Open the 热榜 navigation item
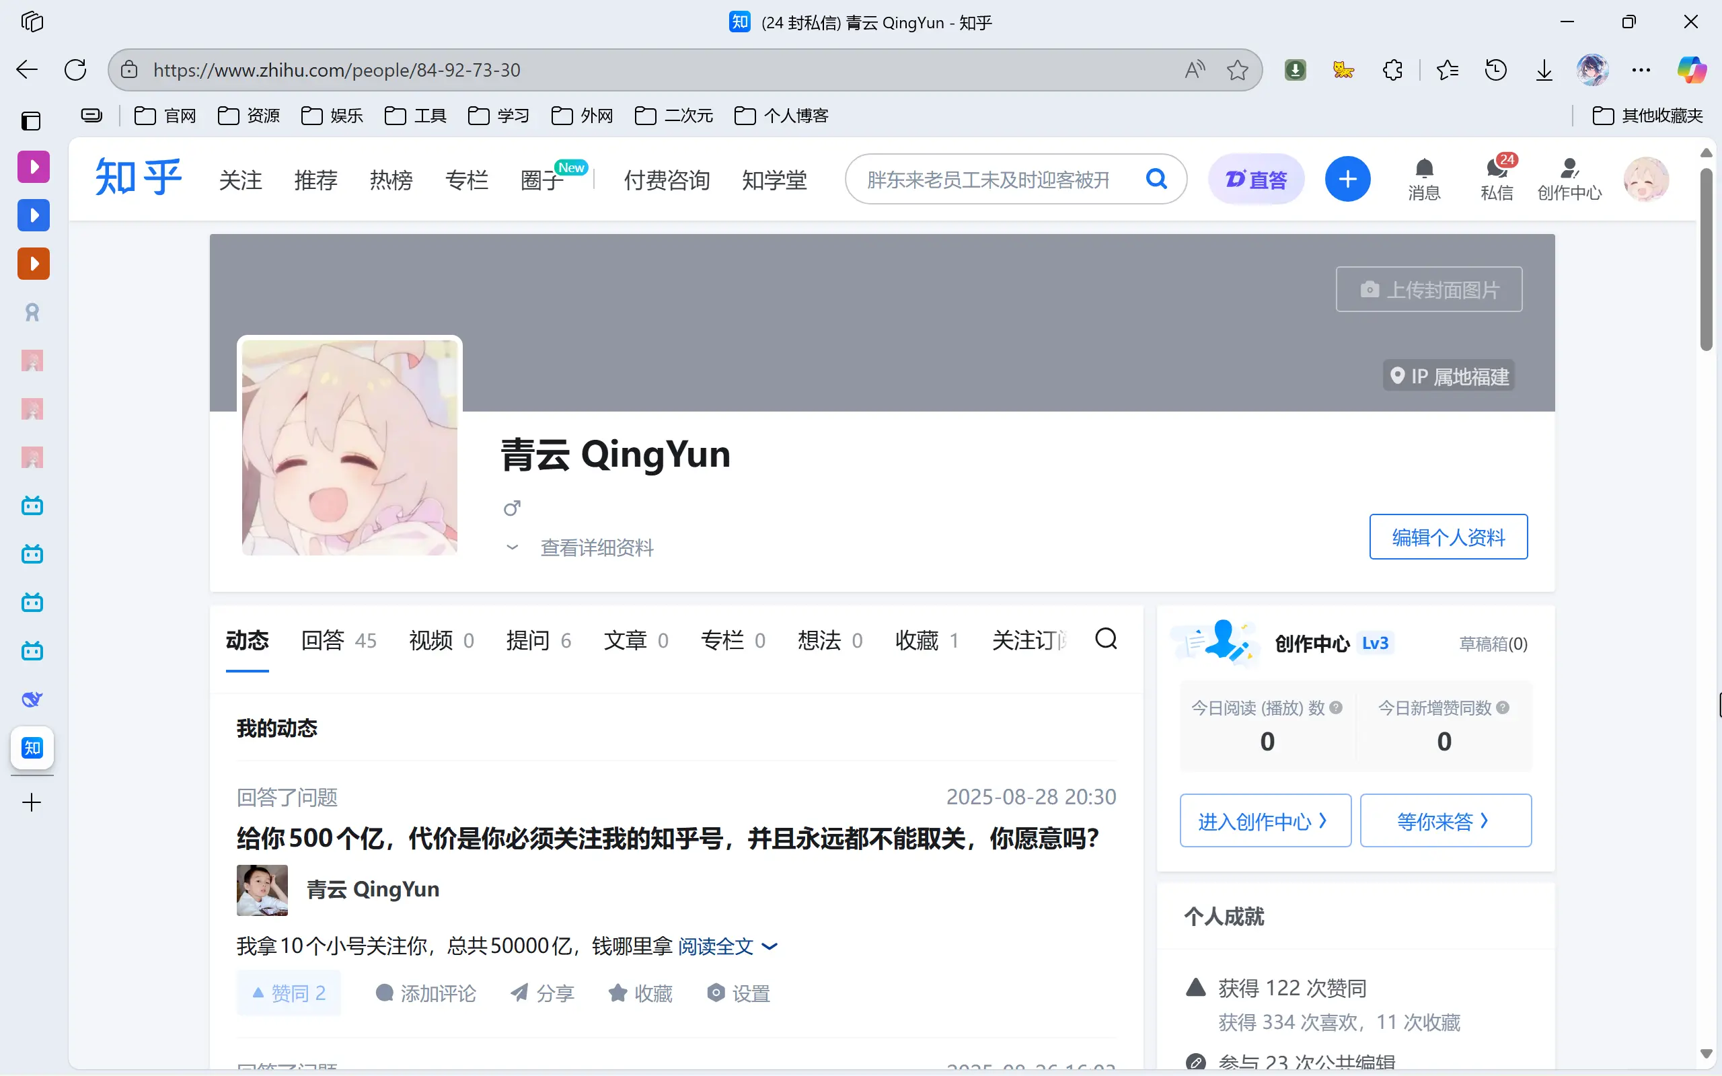The height and width of the screenshot is (1076, 1722). click(x=391, y=180)
